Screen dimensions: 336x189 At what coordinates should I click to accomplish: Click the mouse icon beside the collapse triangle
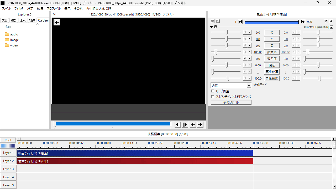pos(216,27)
